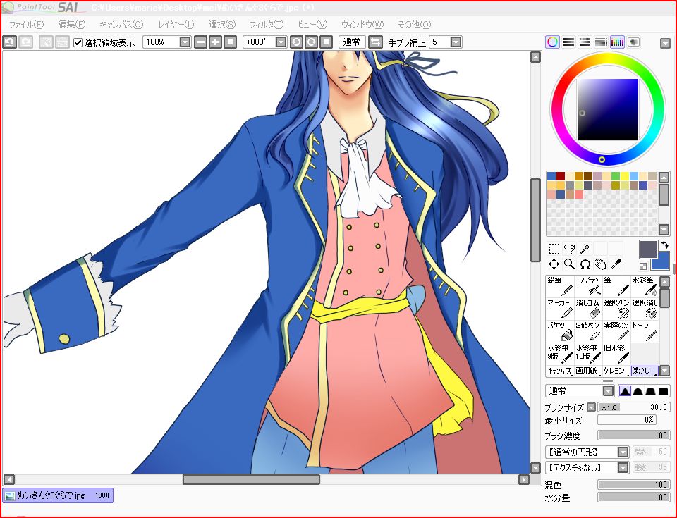Open the レイヤー(L) menu

[176, 25]
